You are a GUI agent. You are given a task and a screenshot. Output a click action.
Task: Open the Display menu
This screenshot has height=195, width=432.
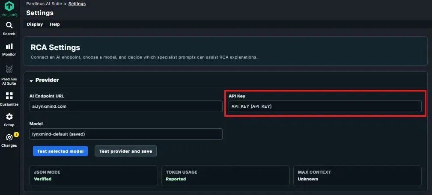[35, 24]
